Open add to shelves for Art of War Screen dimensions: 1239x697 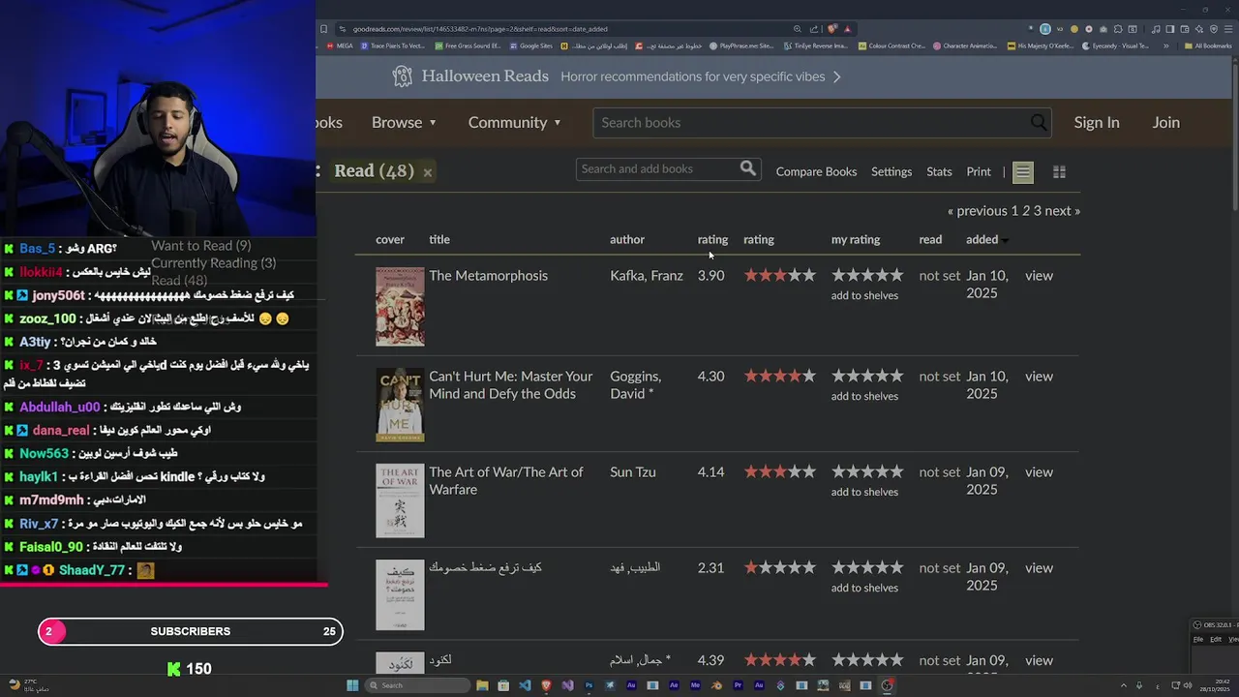pyautogui.click(x=864, y=492)
